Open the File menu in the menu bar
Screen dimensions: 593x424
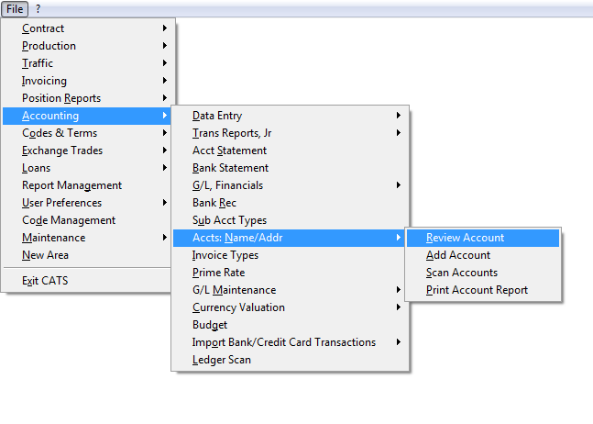15,8
